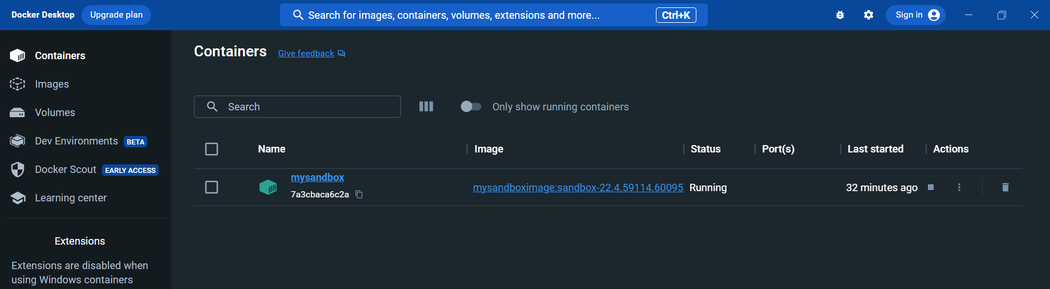The image size is (1050, 289).
Task: Tick the checkbox for mysandbox container
Action: tap(212, 187)
